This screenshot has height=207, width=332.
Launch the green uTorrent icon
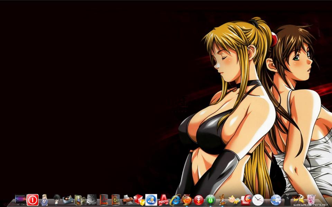(x=210, y=200)
